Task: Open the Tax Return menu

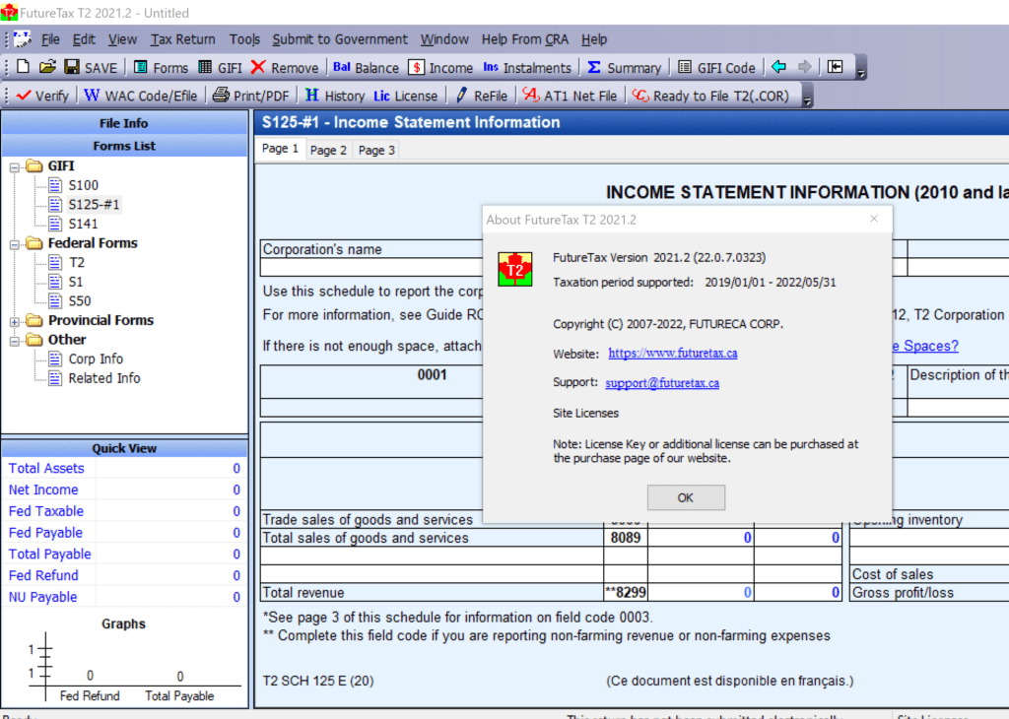Action: tap(182, 39)
